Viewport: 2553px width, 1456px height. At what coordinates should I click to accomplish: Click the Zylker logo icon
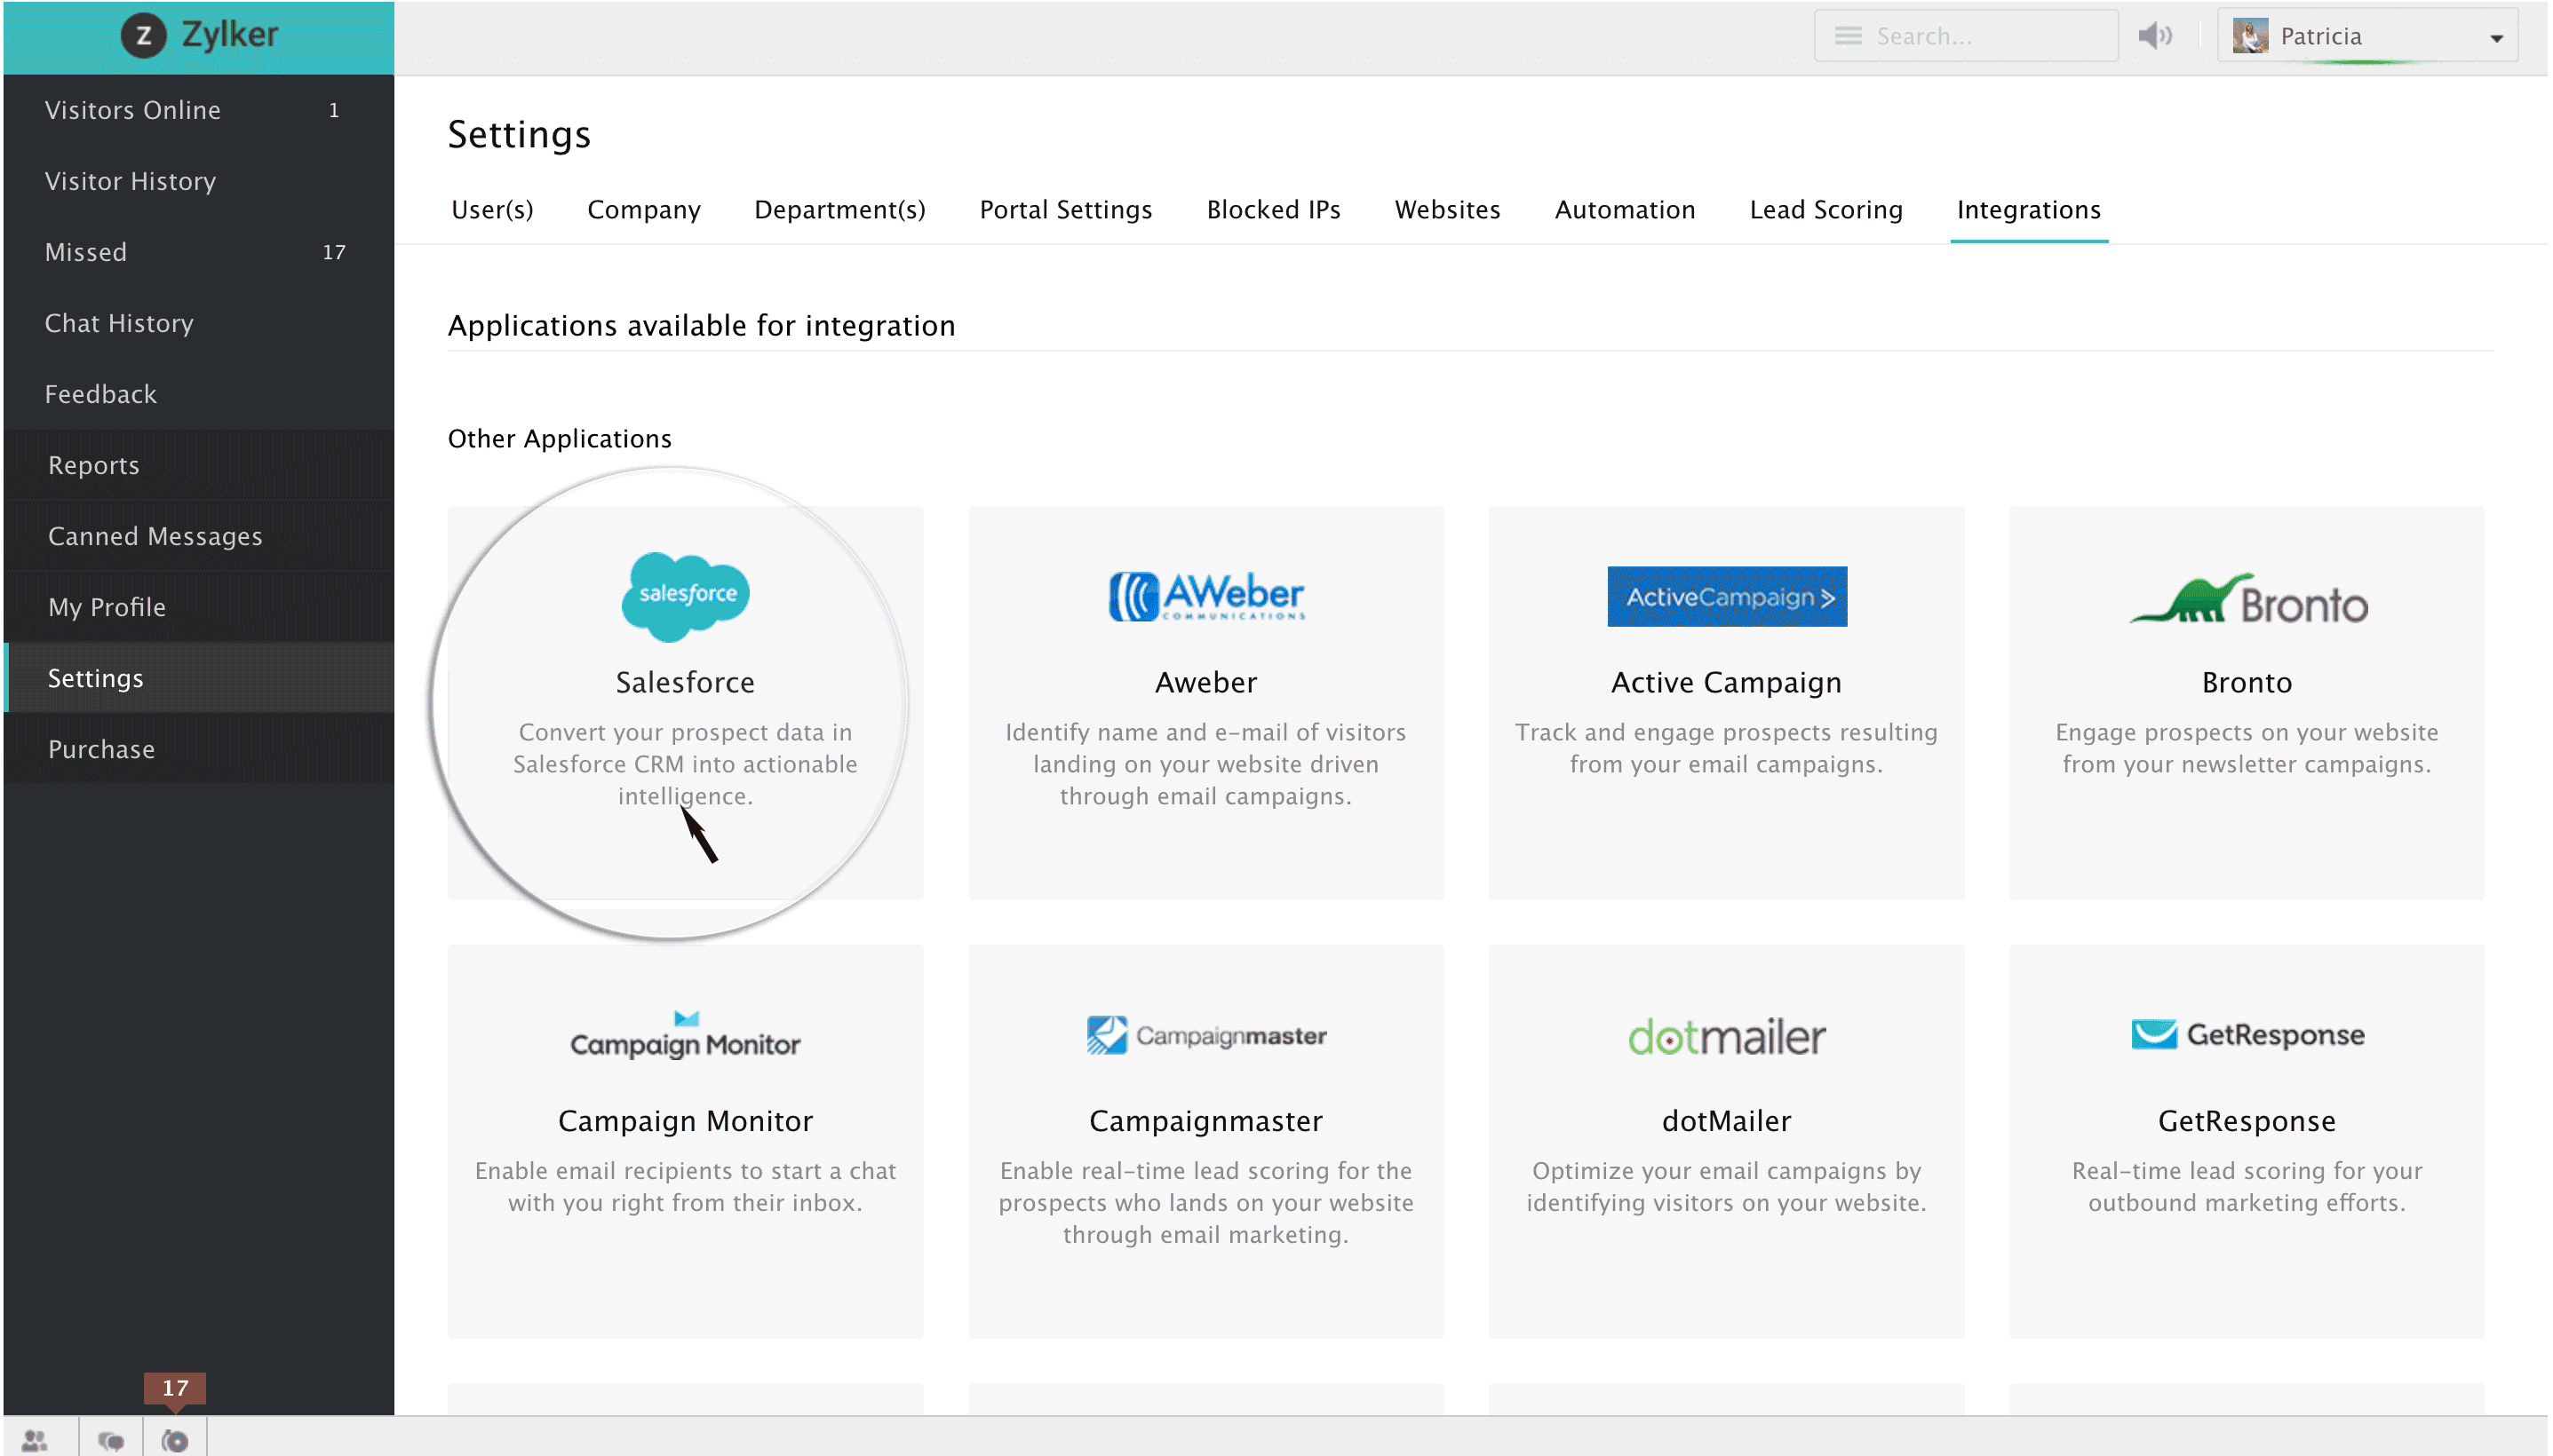point(143,36)
